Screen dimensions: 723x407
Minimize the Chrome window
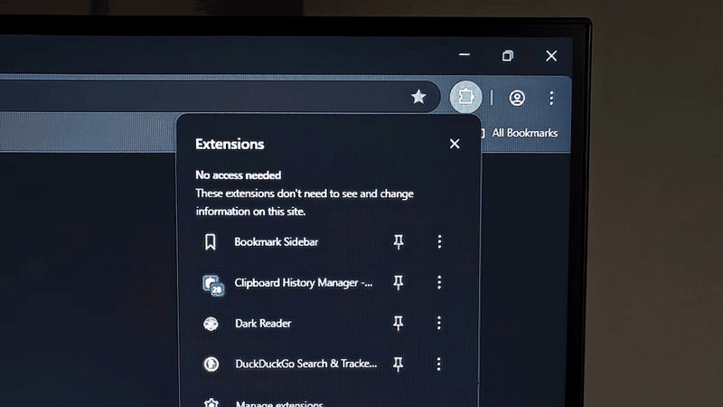(465, 55)
